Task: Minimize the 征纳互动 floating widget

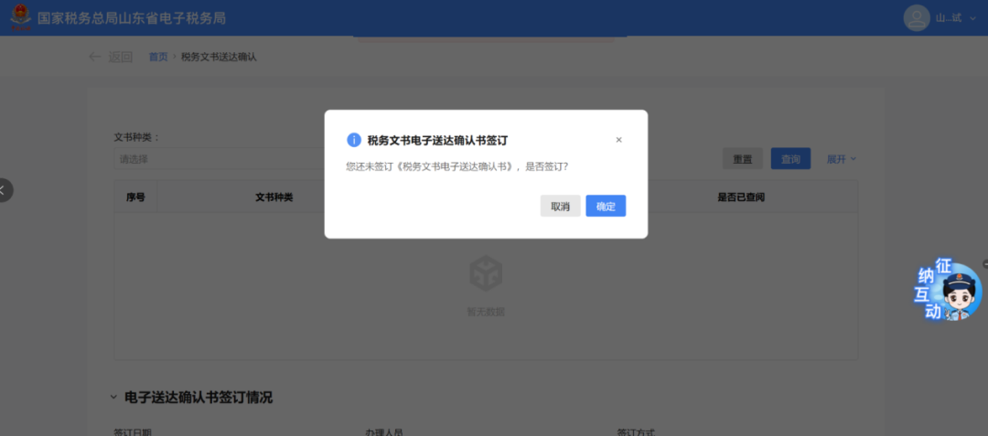Action: tap(985, 263)
